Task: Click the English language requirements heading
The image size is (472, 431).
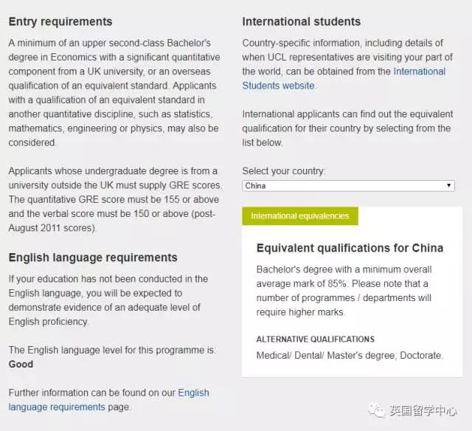Action: coord(93,258)
